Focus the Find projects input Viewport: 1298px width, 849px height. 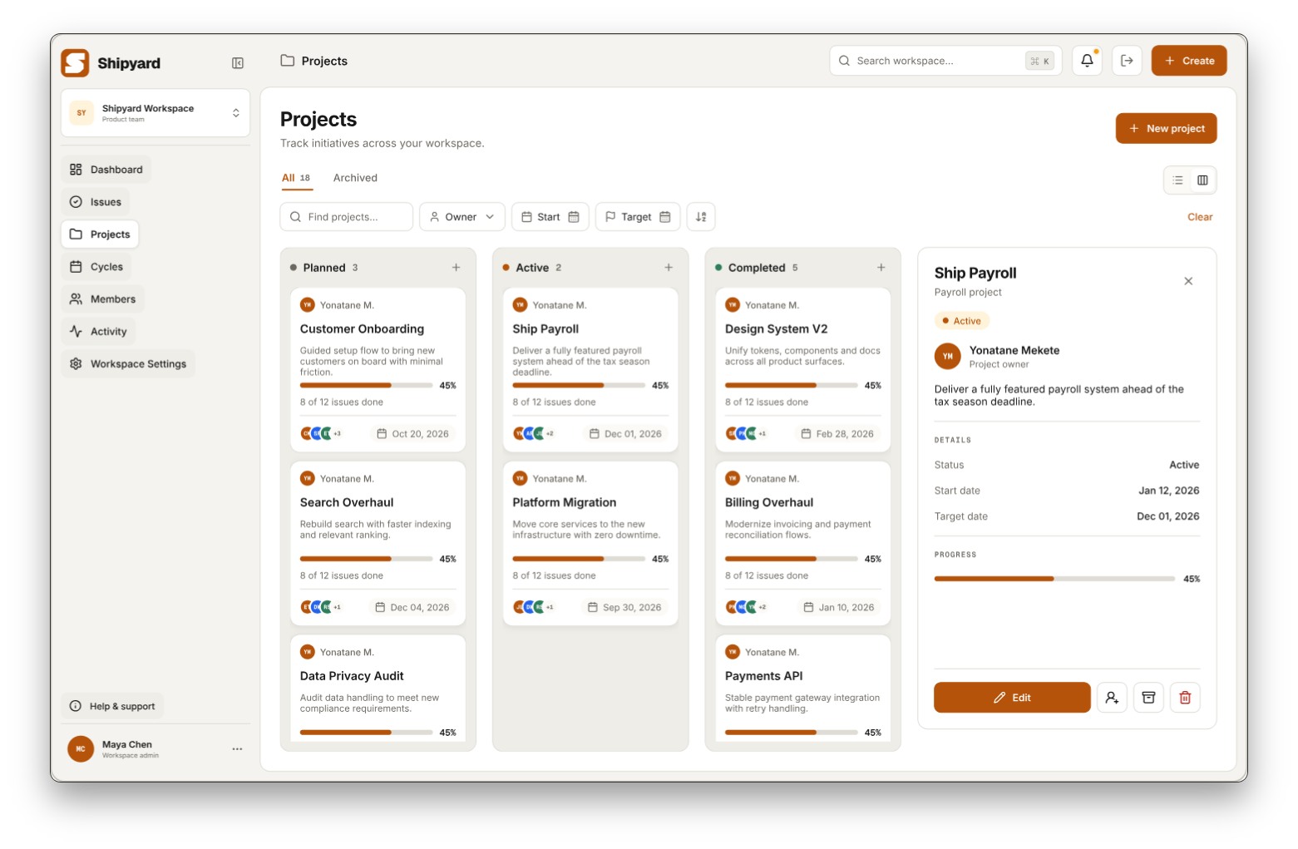coord(347,217)
